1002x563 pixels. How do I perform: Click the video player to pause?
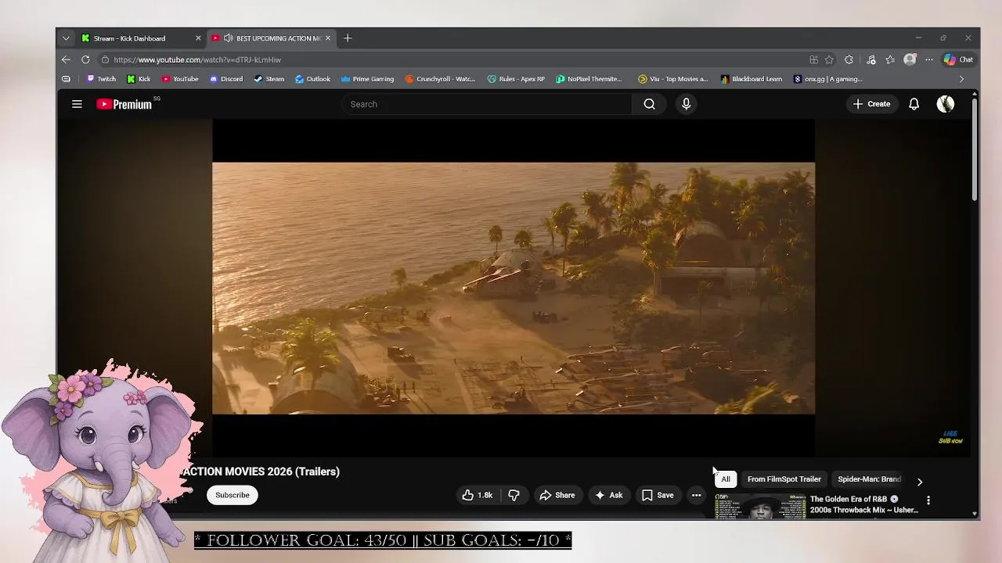[514, 288]
